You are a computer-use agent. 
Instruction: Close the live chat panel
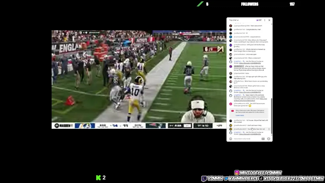269,20
